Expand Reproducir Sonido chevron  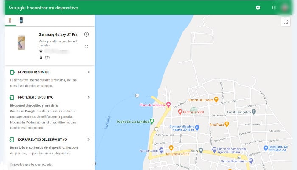(88, 72)
